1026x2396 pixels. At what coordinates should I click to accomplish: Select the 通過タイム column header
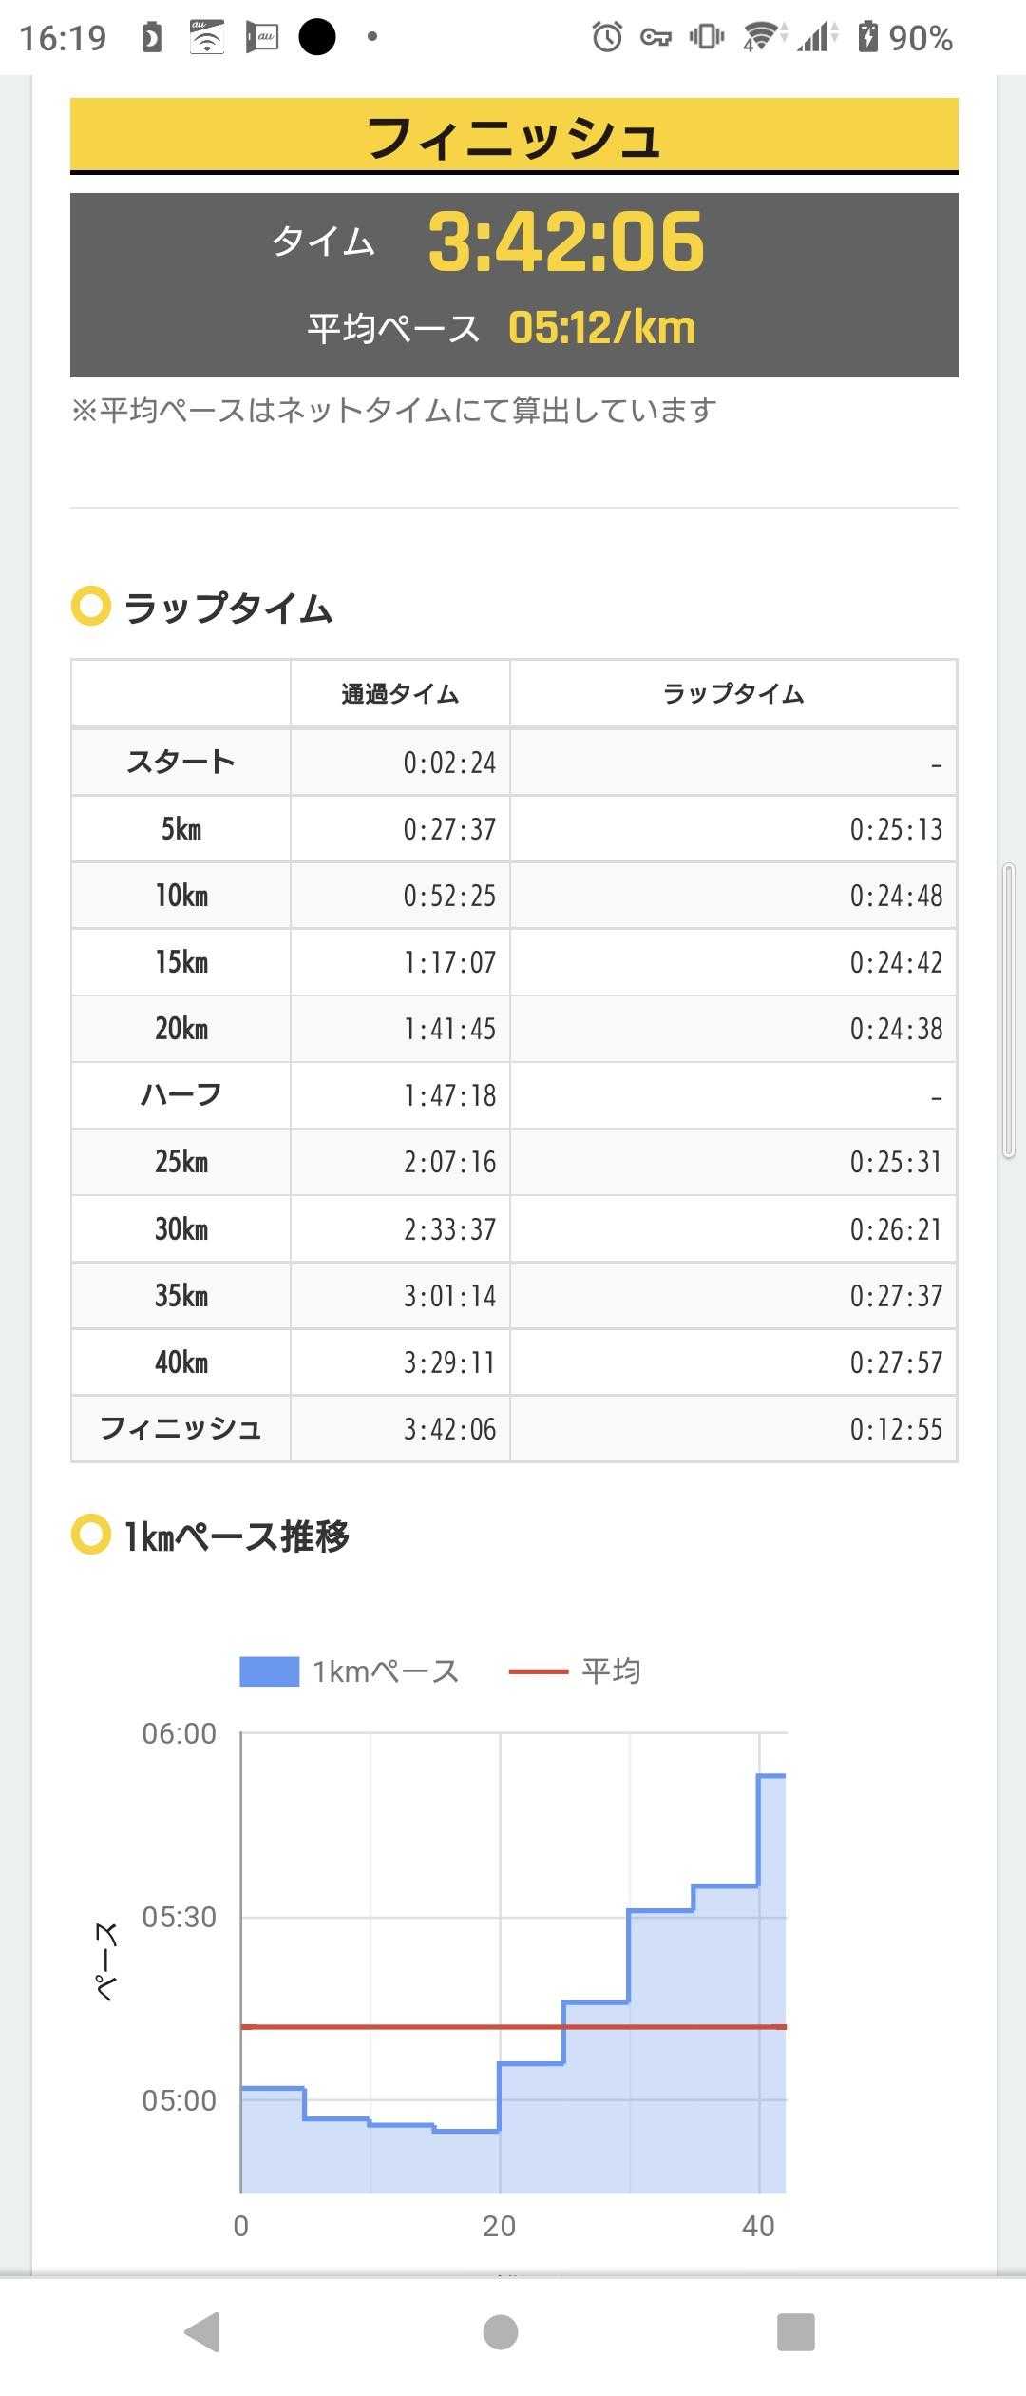pos(400,694)
